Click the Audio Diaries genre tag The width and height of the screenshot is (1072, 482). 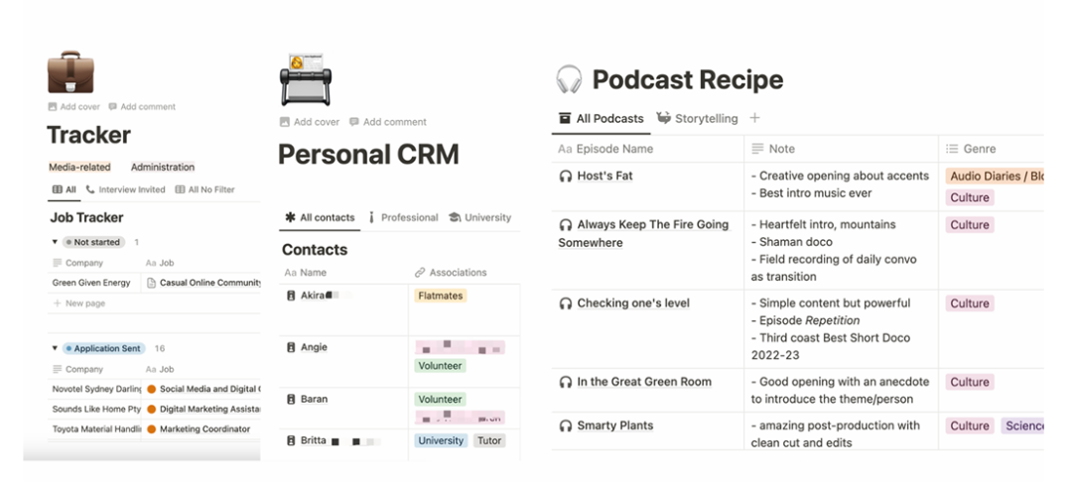tap(995, 177)
